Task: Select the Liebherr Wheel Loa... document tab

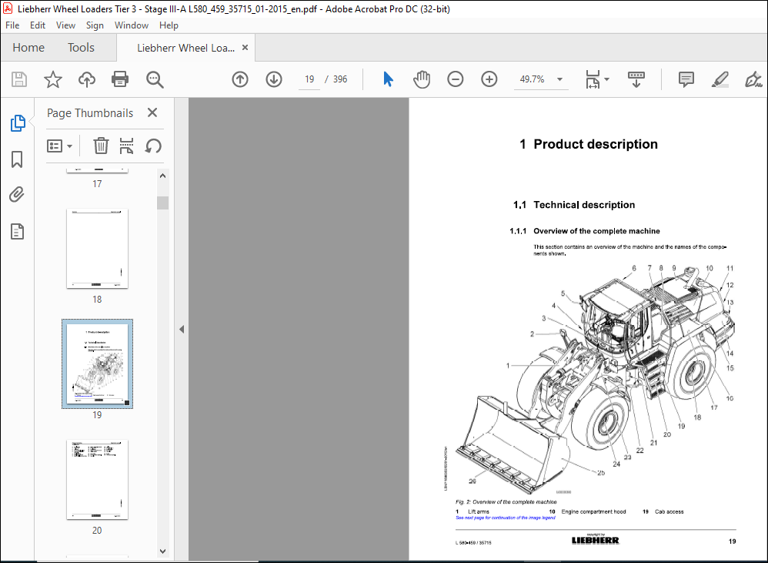Action: tap(185, 48)
